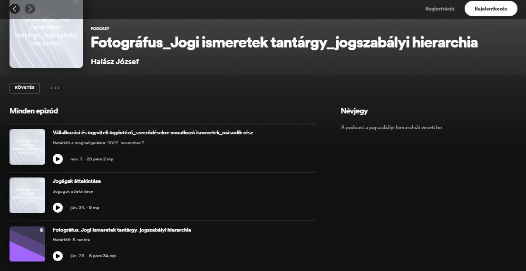Click 'Határidő a meghallgatásra: 2022. november 7.' text
This screenshot has height=271, width=526.
pyautogui.click(x=99, y=143)
